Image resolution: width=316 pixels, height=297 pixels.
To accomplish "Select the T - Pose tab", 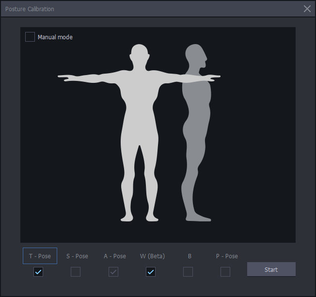I will [40, 256].
